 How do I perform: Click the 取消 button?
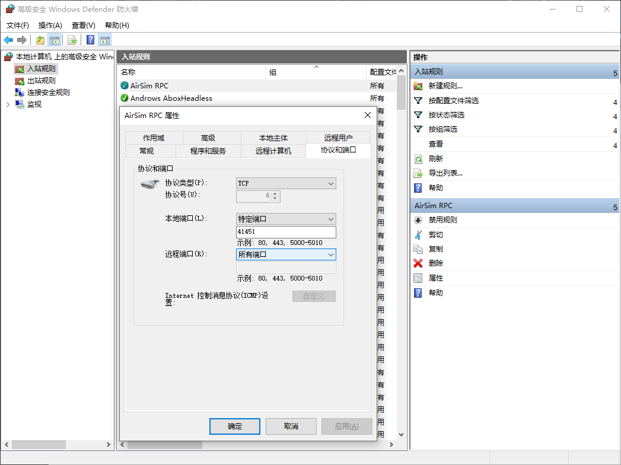[x=291, y=426]
